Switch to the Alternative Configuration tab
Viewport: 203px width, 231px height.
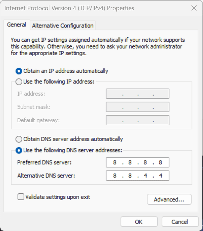point(63,25)
